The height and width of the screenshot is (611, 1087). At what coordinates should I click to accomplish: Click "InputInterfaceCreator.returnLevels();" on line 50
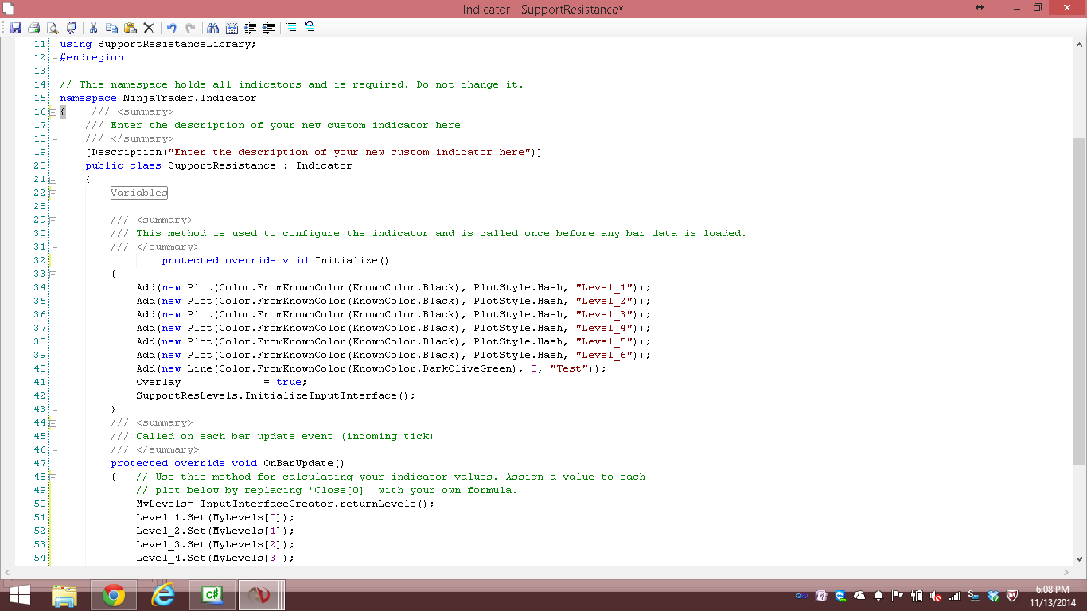tap(318, 504)
